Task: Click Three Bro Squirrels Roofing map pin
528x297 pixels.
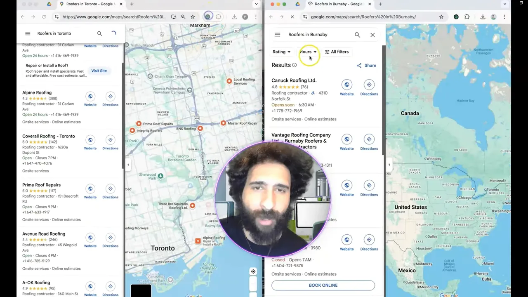Action: 192,205
